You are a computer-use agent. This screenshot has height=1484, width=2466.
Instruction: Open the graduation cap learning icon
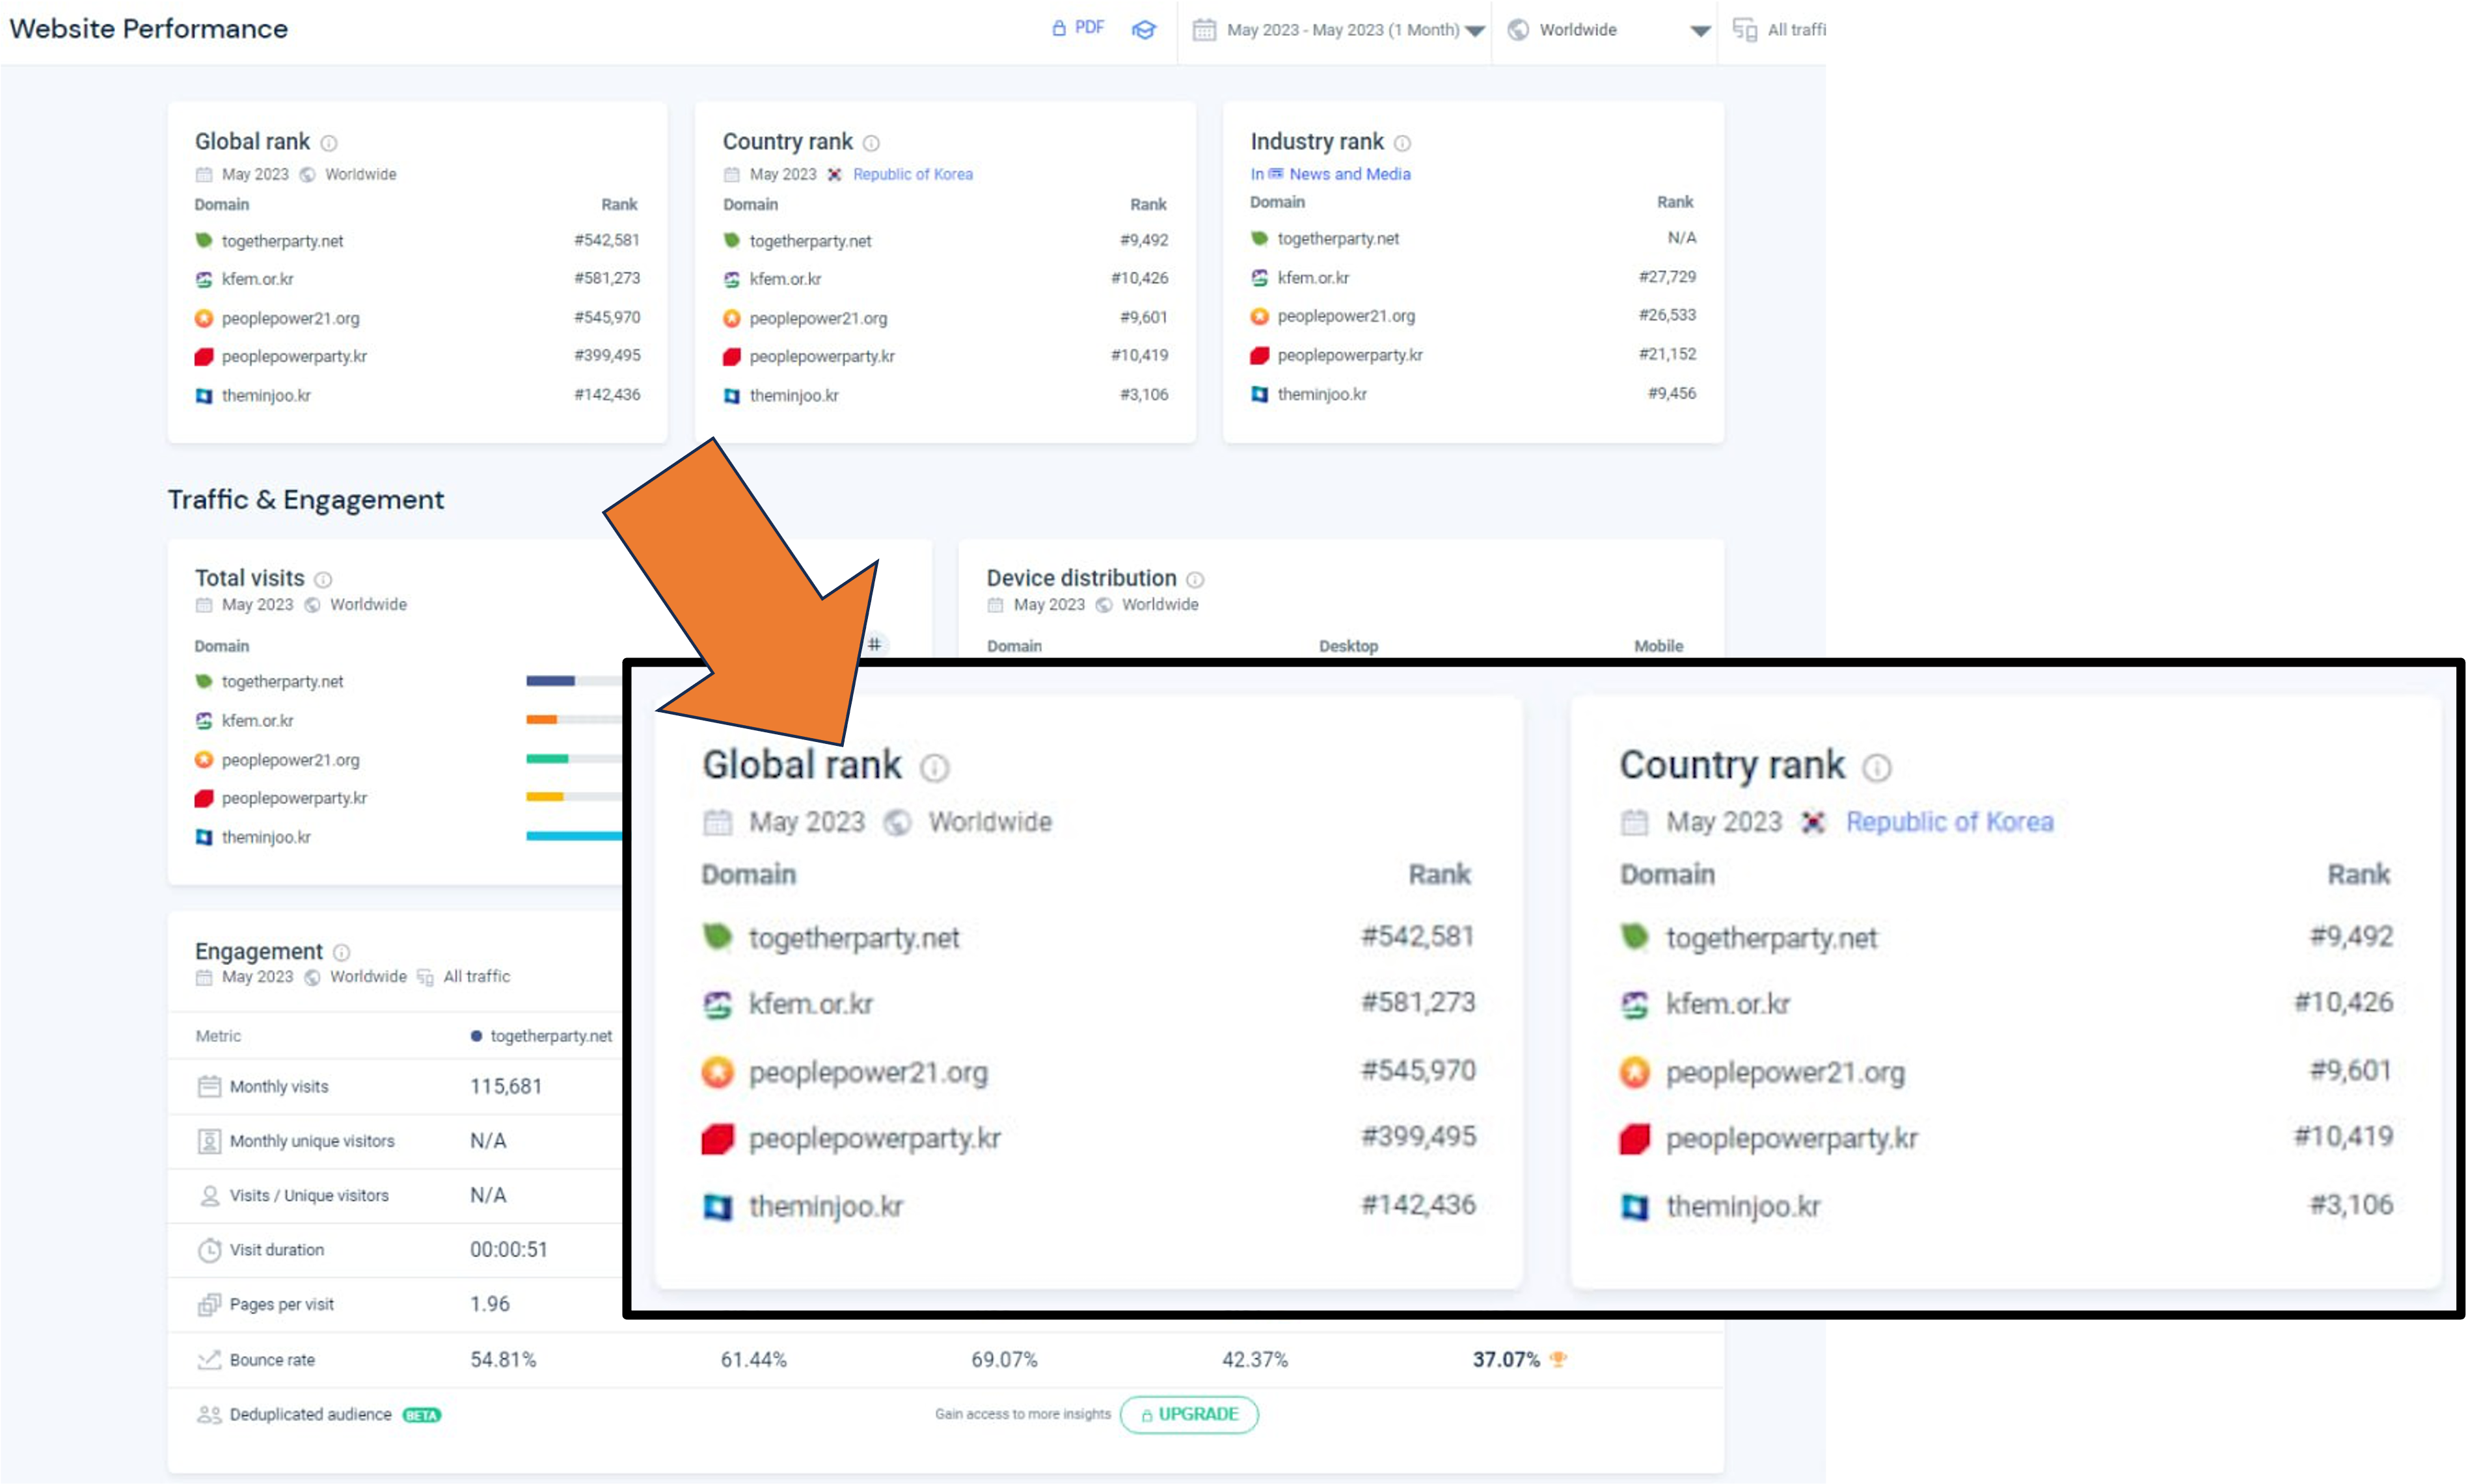1143,29
